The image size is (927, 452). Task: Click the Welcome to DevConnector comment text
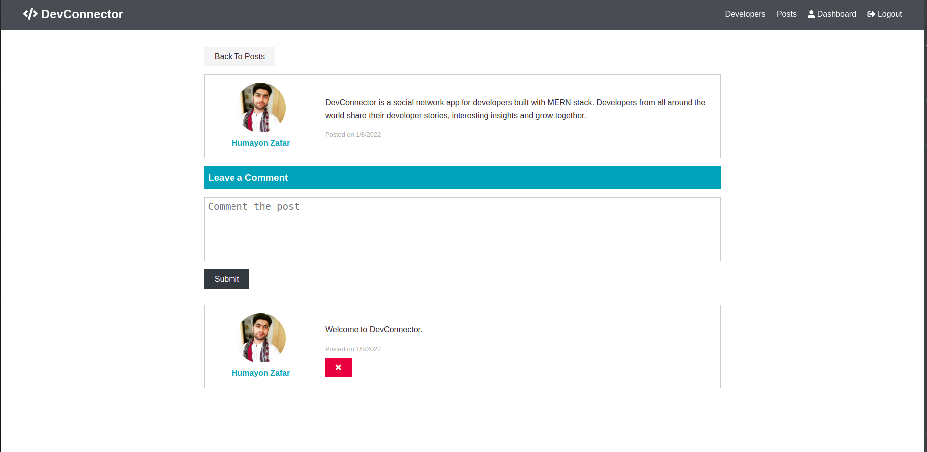pos(373,329)
